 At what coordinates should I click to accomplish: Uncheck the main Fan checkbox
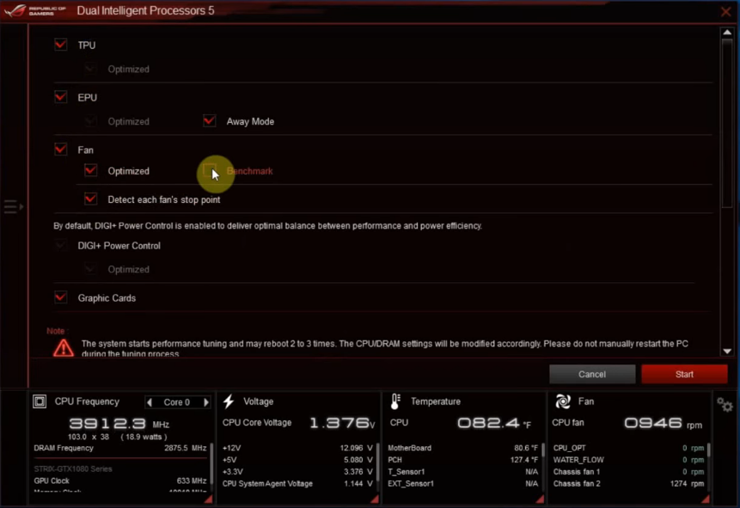[60, 150]
